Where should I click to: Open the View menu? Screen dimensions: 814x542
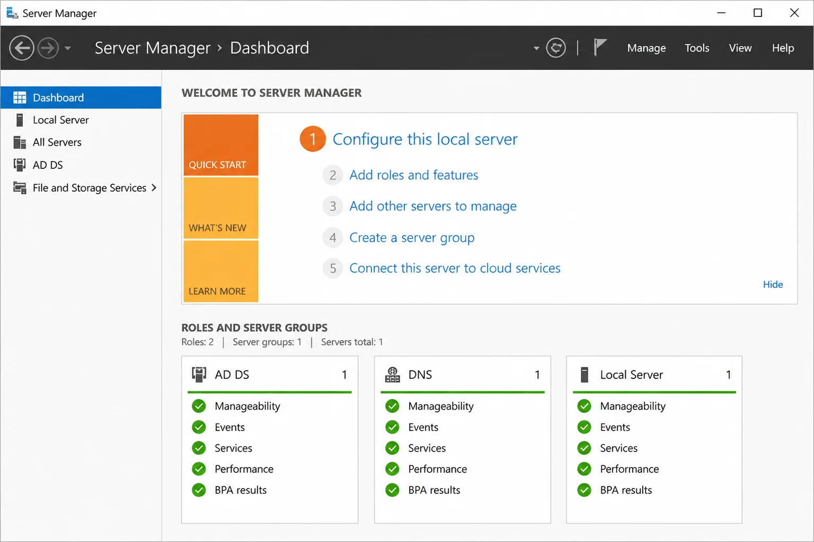coord(740,48)
